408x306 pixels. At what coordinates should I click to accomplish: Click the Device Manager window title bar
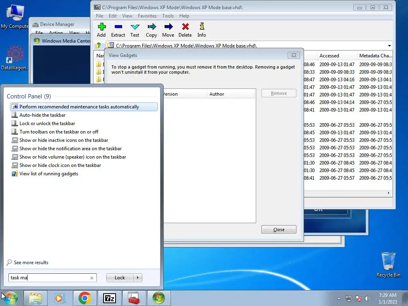pos(61,24)
